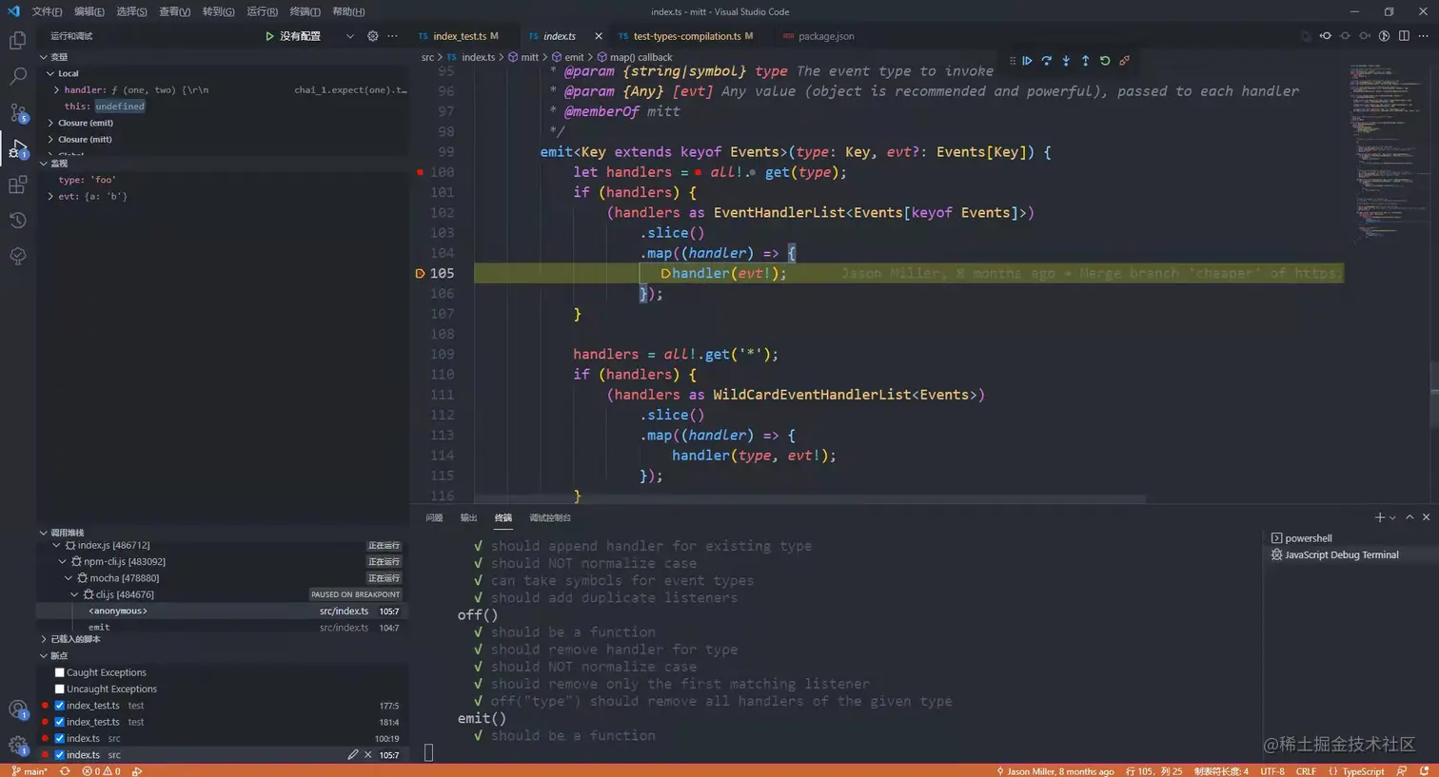Viewport: 1439px width, 777px height.
Task: Open the Source Control view
Action: point(17,112)
